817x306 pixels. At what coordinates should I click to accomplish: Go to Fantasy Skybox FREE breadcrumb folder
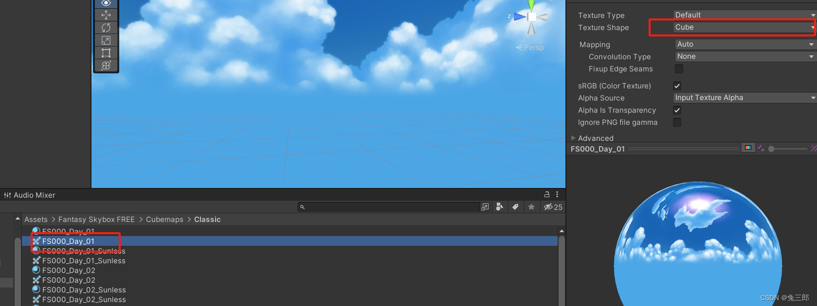click(x=96, y=220)
